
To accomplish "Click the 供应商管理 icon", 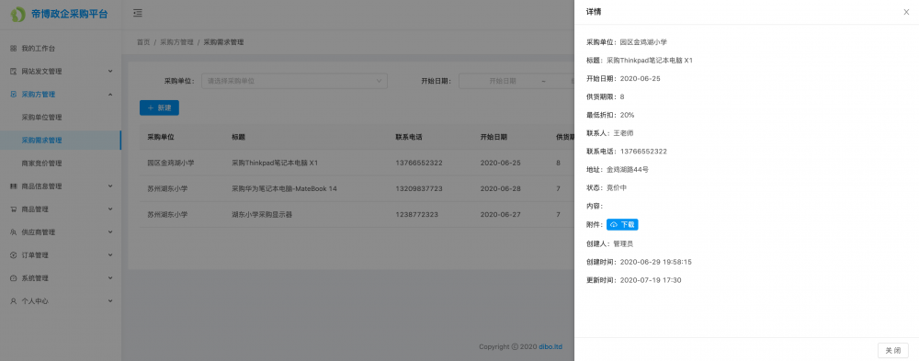I will point(14,232).
